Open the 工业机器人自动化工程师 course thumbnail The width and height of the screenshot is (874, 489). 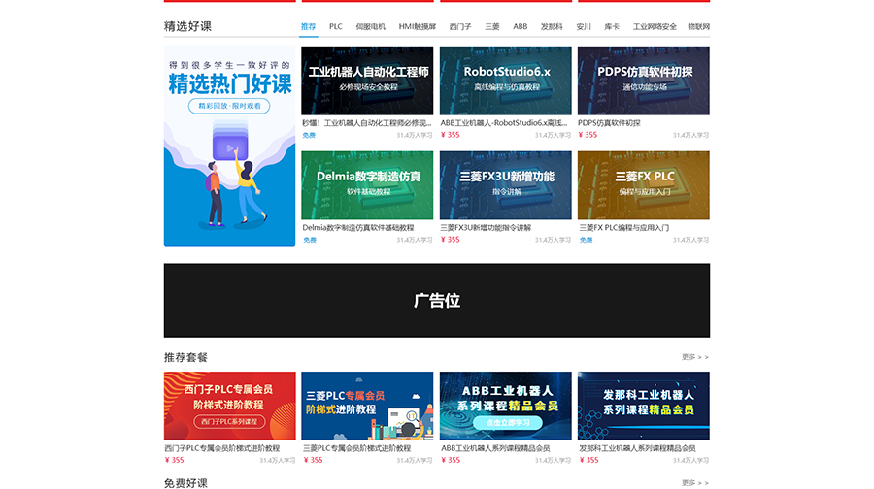click(x=367, y=81)
